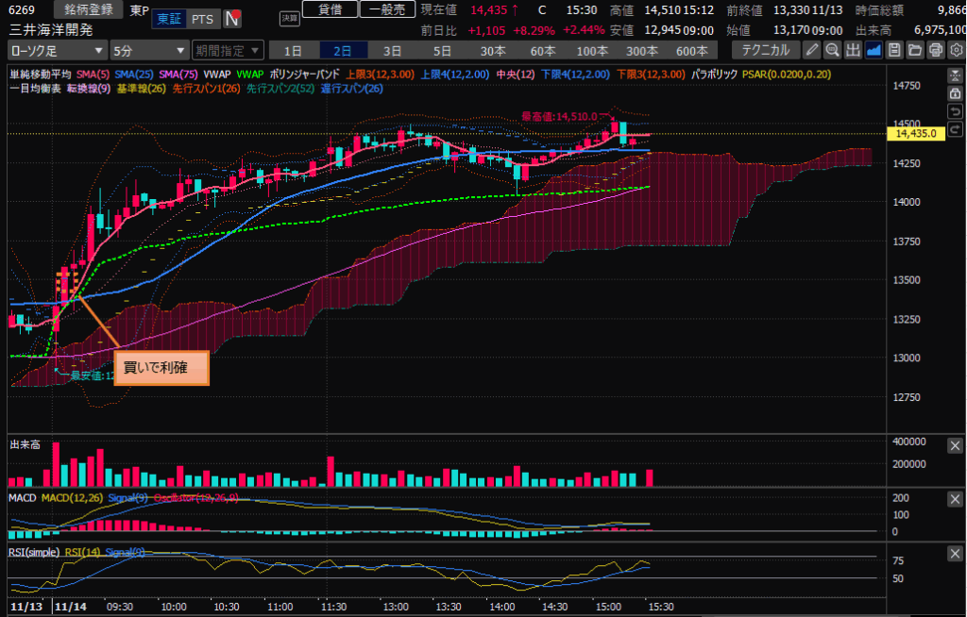Open the 期間指定 period dropdown

[x=228, y=50]
